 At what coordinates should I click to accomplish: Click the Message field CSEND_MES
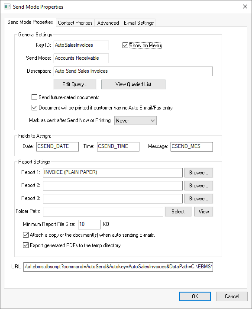coord(192,147)
